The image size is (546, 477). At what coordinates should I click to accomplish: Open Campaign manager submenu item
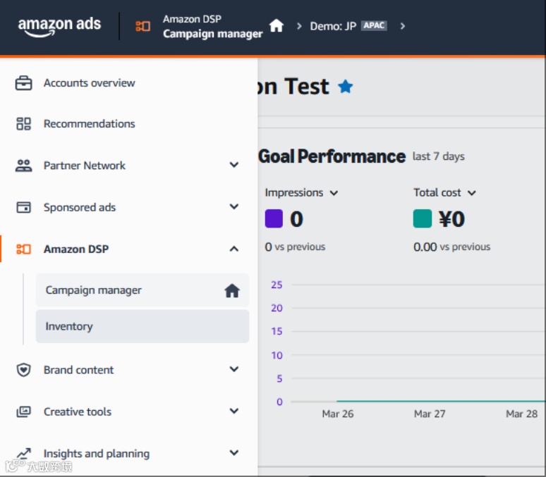click(142, 290)
